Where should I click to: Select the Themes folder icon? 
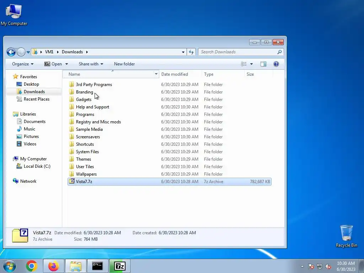(72, 159)
